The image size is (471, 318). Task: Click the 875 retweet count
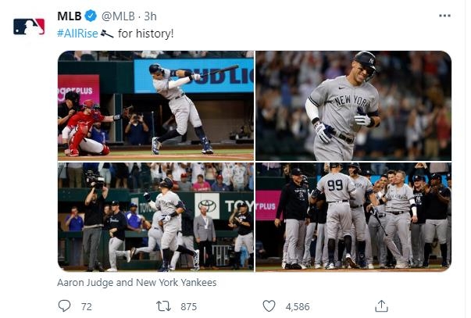188,306
